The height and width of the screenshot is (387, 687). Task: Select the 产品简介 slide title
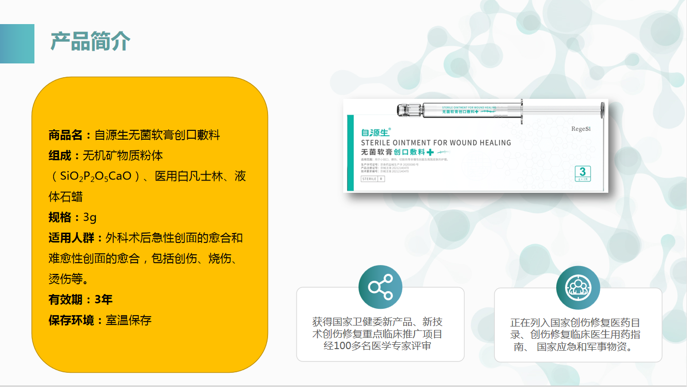click(x=90, y=42)
